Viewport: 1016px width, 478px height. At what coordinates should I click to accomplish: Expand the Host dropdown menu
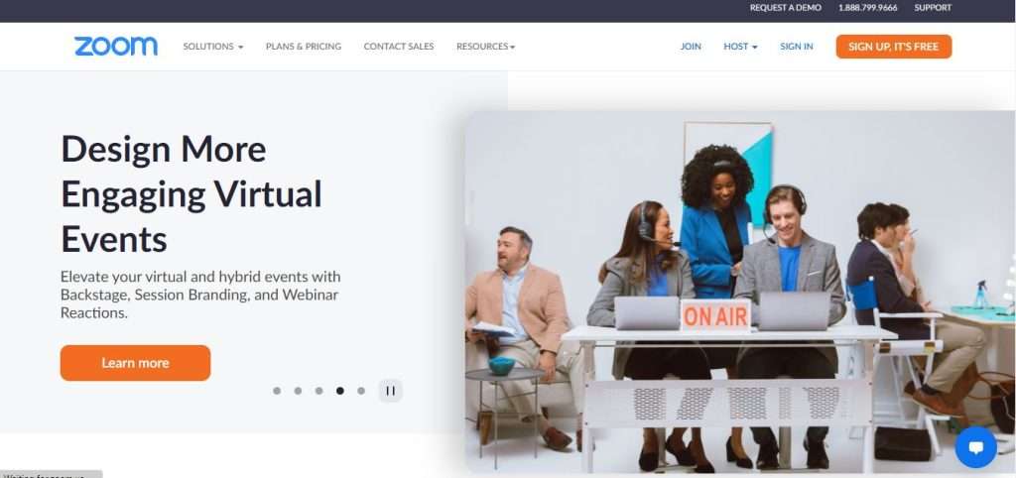740,47
